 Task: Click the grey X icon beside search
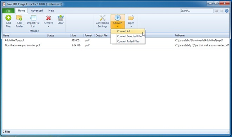pyautogui.click(x=217, y=11)
